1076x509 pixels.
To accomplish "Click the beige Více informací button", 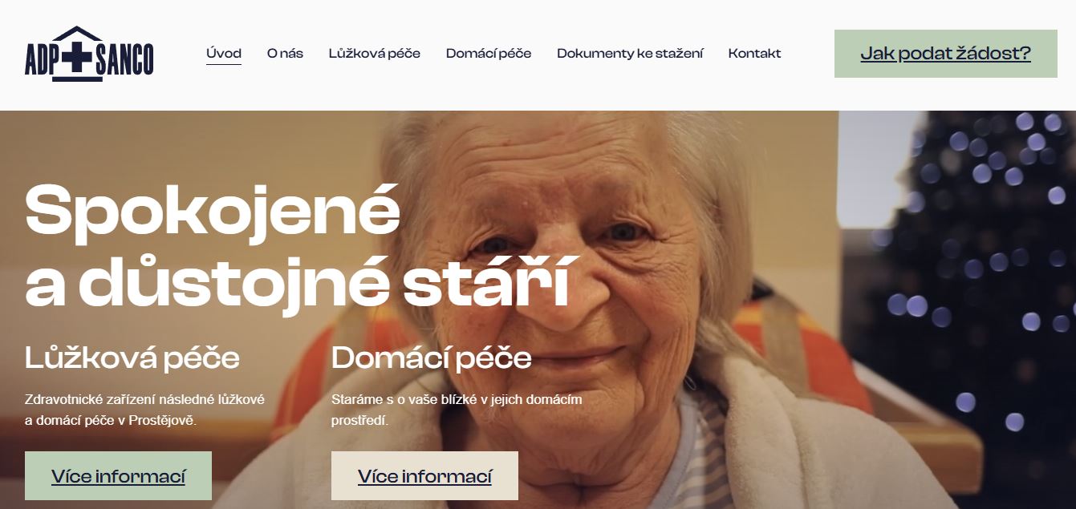I will (424, 476).
